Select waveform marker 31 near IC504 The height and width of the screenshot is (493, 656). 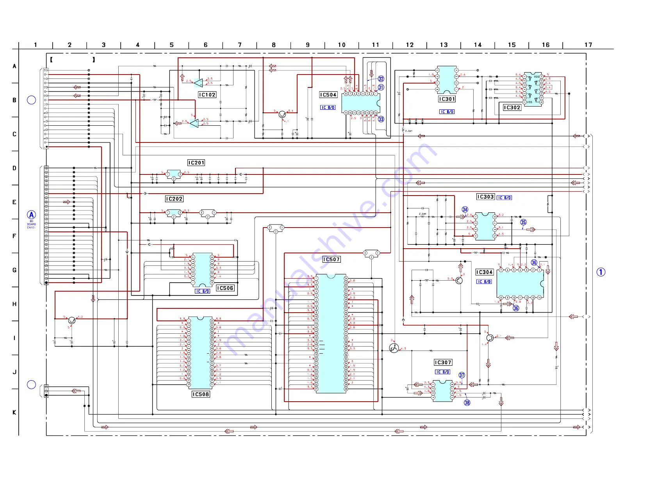[x=381, y=87]
